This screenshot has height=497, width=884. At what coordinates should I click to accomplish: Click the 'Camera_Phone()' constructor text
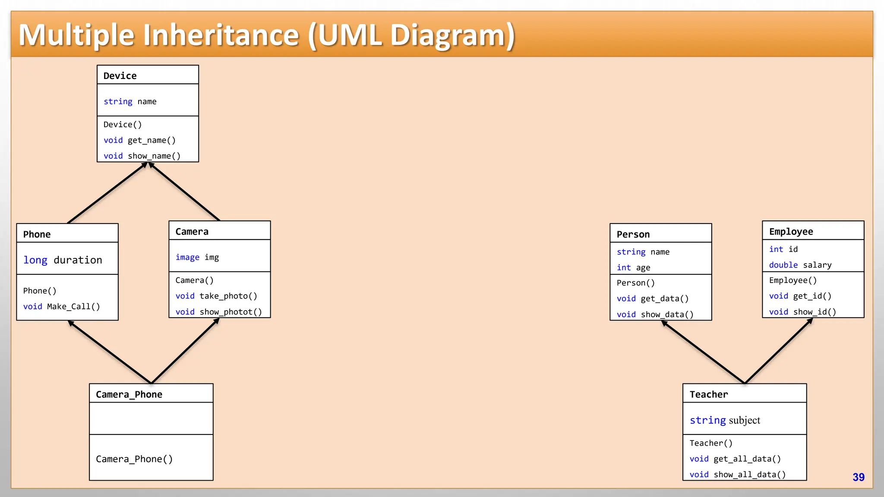tap(134, 459)
